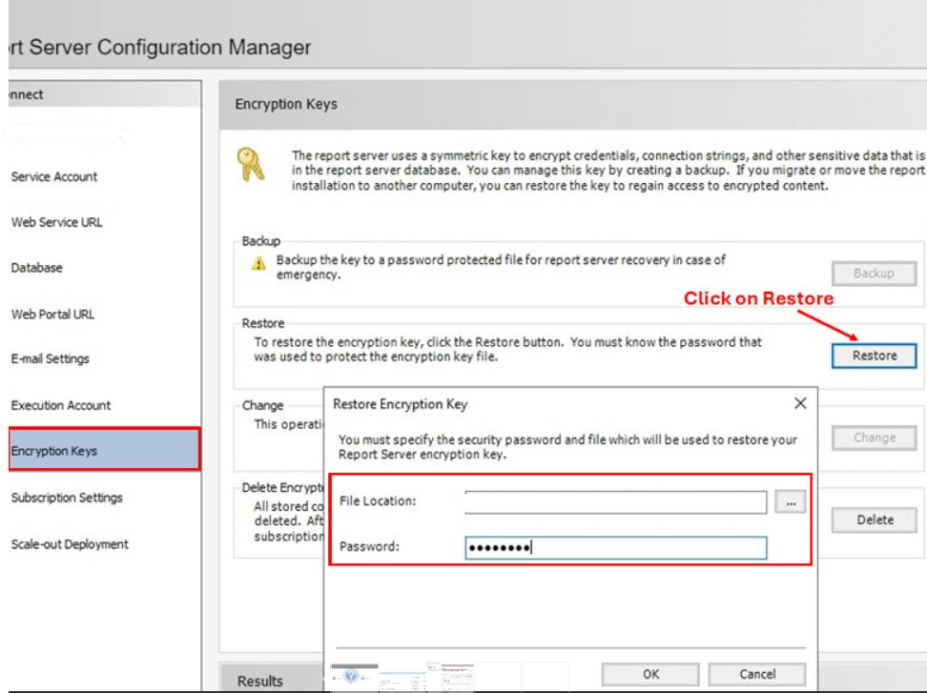Screen dimensions: 927x693
Task: Click the File Location label
Action: (x=378, y=501)
